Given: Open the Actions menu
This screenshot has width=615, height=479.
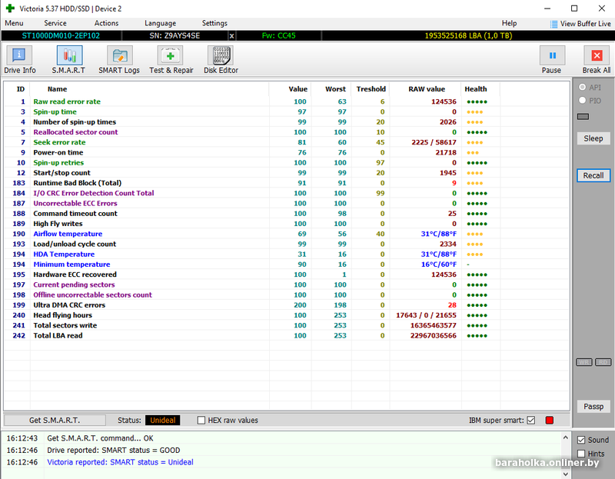Looking at the screenshot, I should [x=106, y=23].
